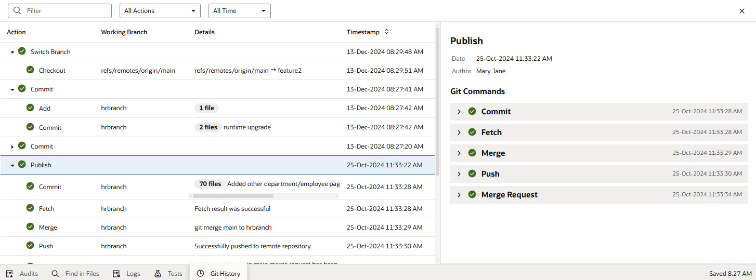
Task: Click the table vertical scrollbar
Action: pyautogui.click(x=437, y=101)
